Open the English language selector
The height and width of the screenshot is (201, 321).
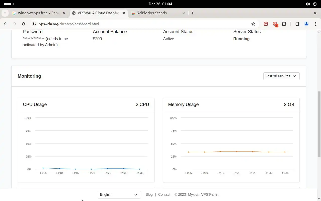[x=119, y=194]
